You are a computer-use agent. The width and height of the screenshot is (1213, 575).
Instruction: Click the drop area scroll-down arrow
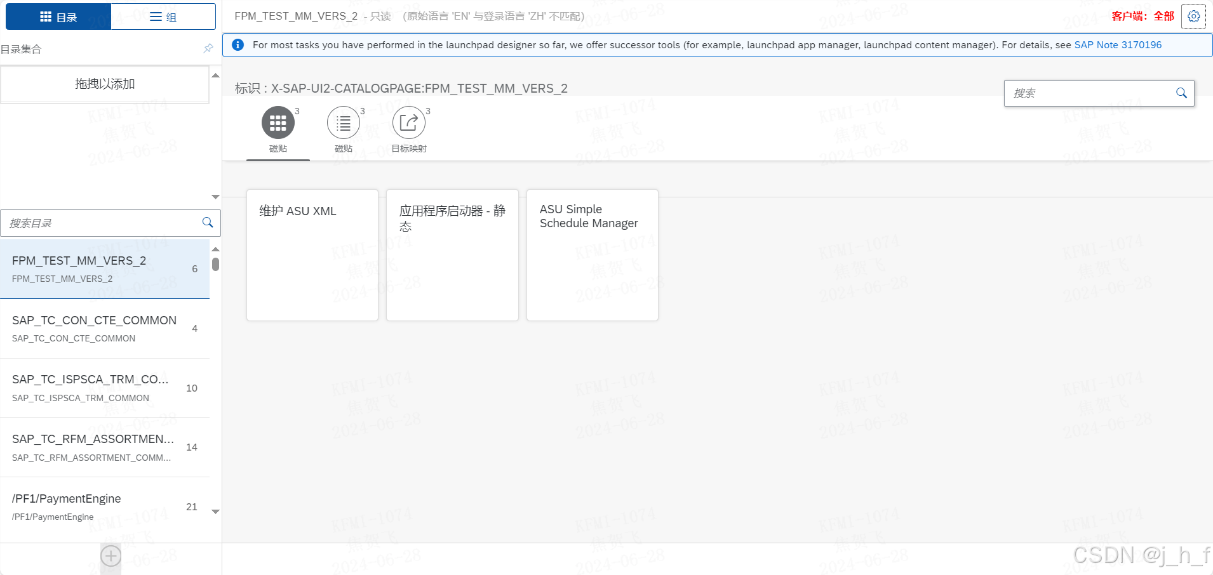point(215,197)
